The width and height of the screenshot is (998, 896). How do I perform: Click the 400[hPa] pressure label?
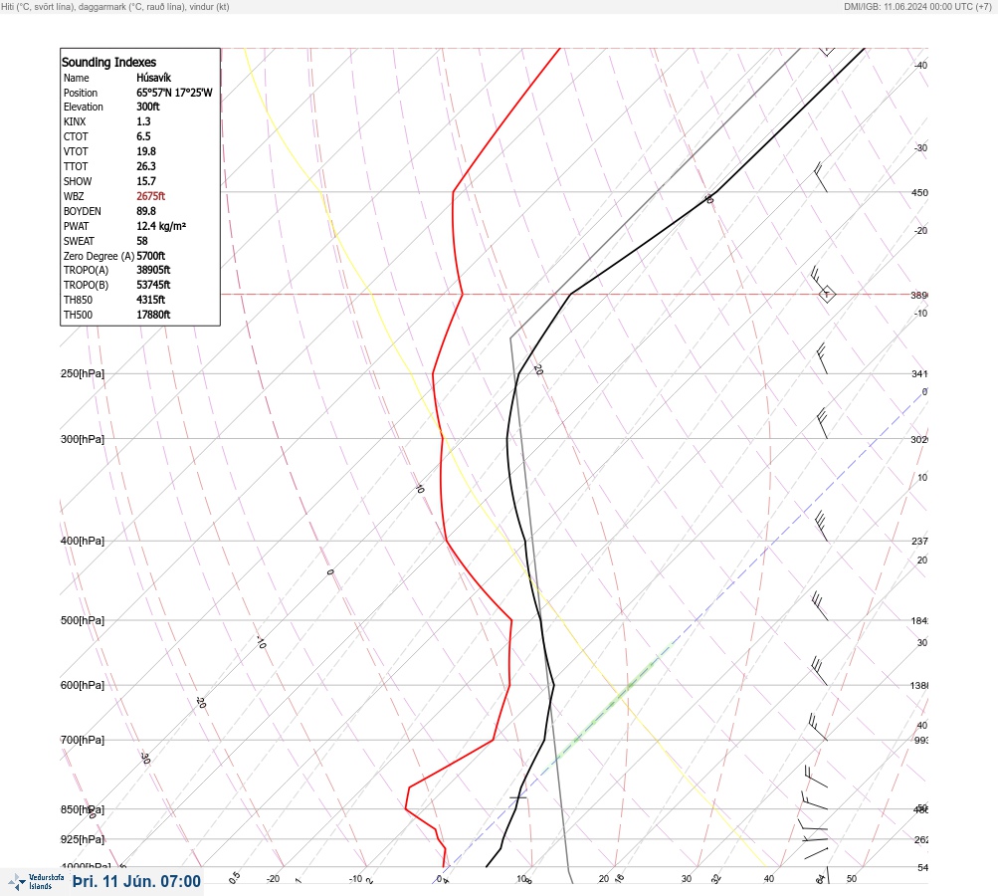coord(83,541)
